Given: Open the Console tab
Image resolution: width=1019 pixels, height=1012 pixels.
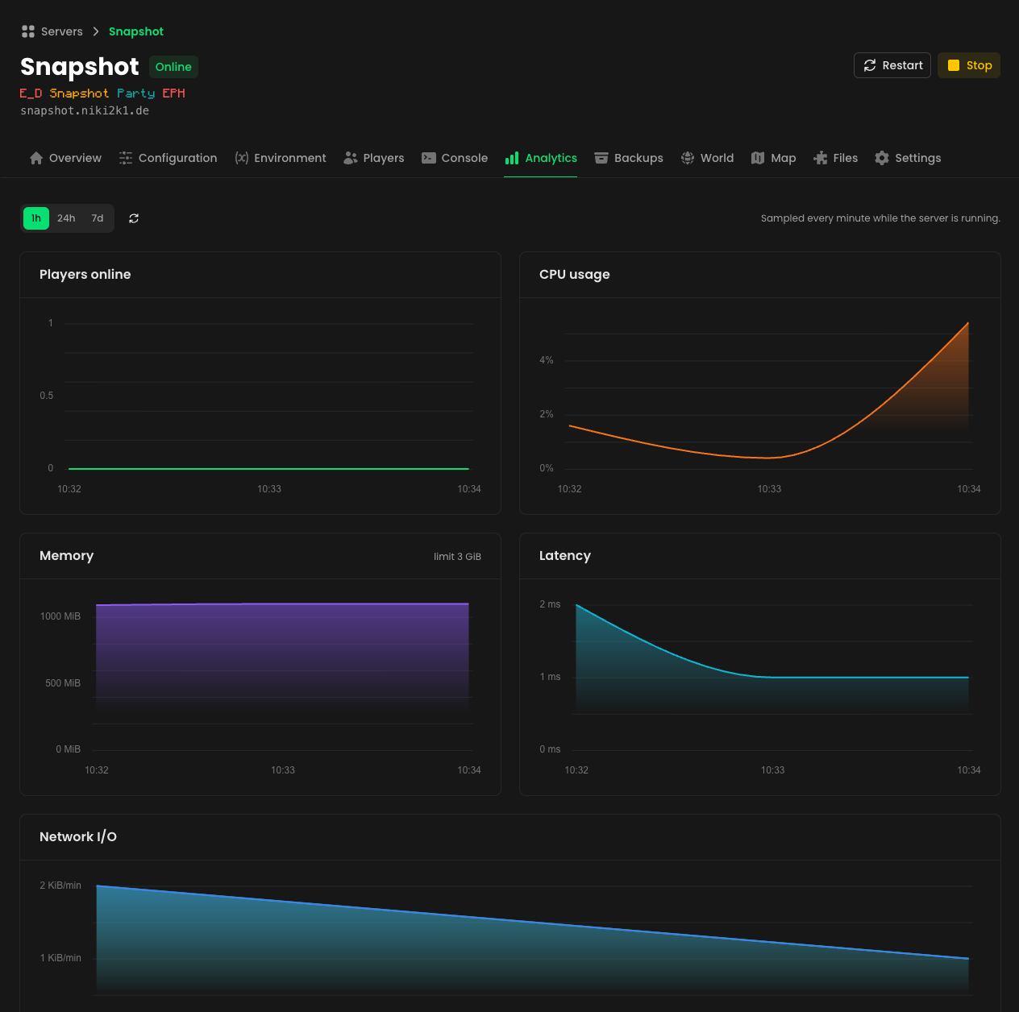Looking at the screenshot, I should point(455,158).
